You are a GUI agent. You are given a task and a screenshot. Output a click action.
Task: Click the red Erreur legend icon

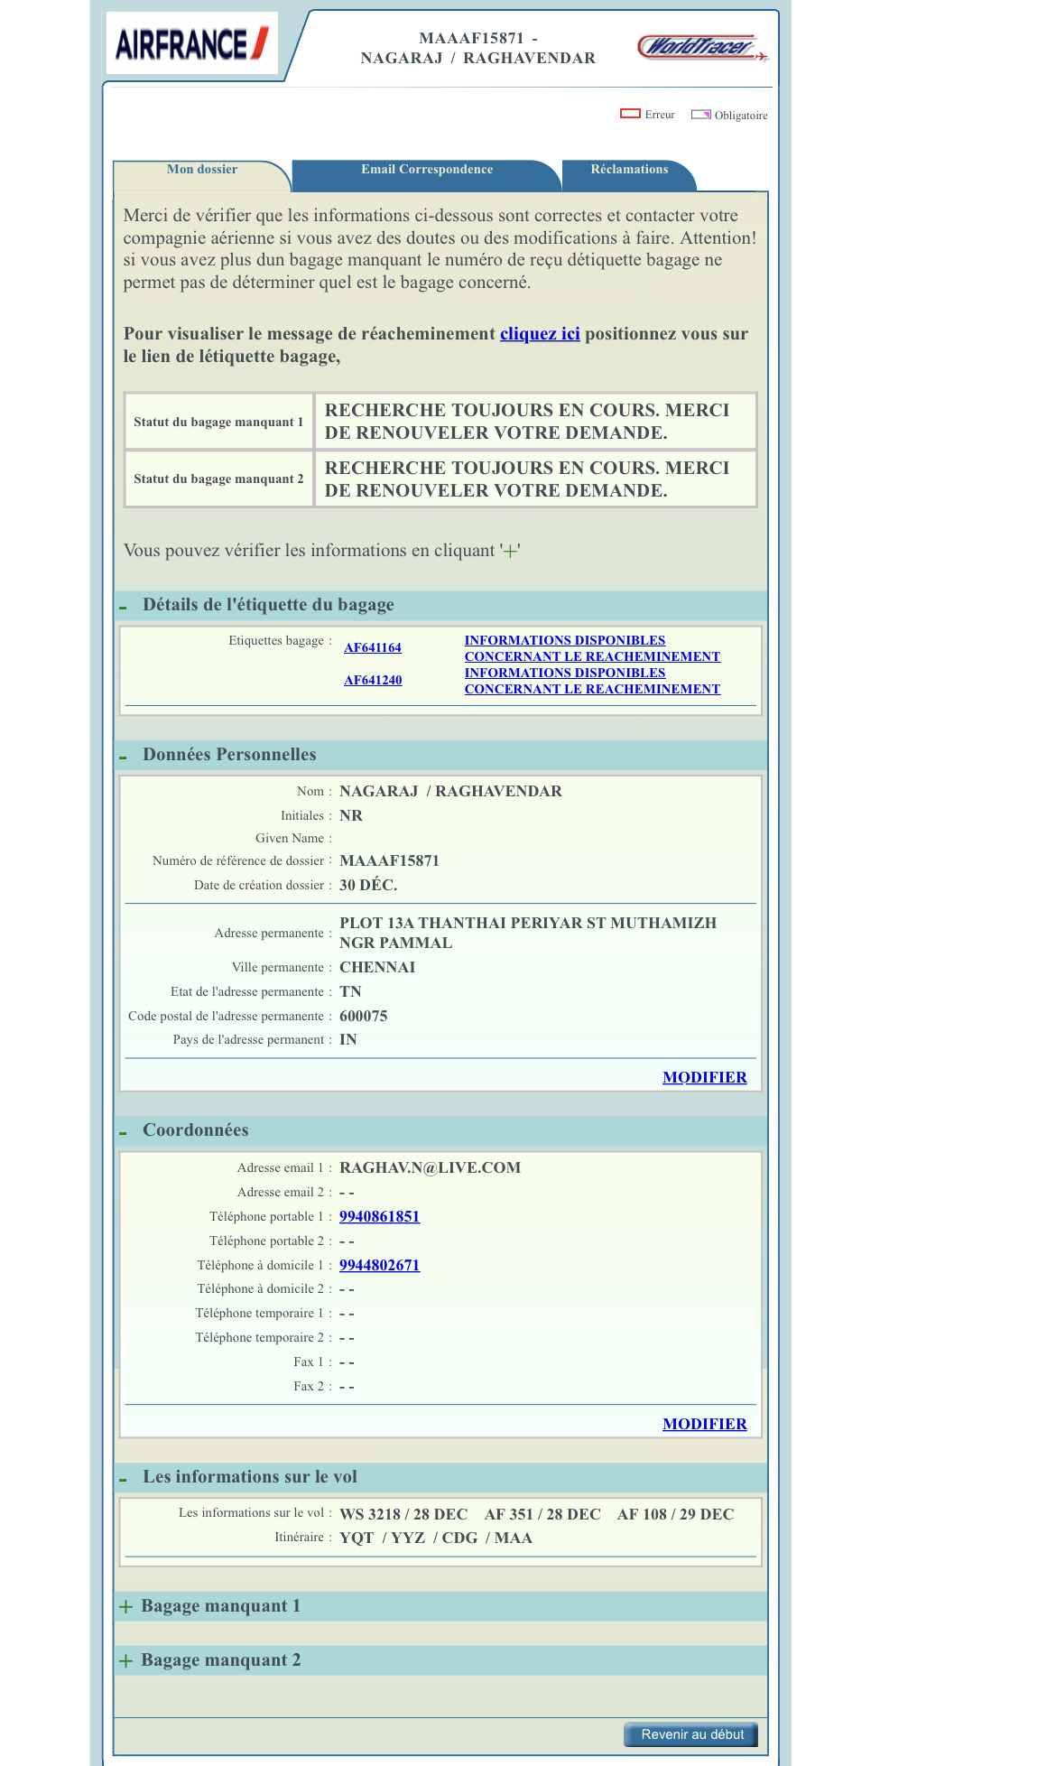tap(630, 114)
